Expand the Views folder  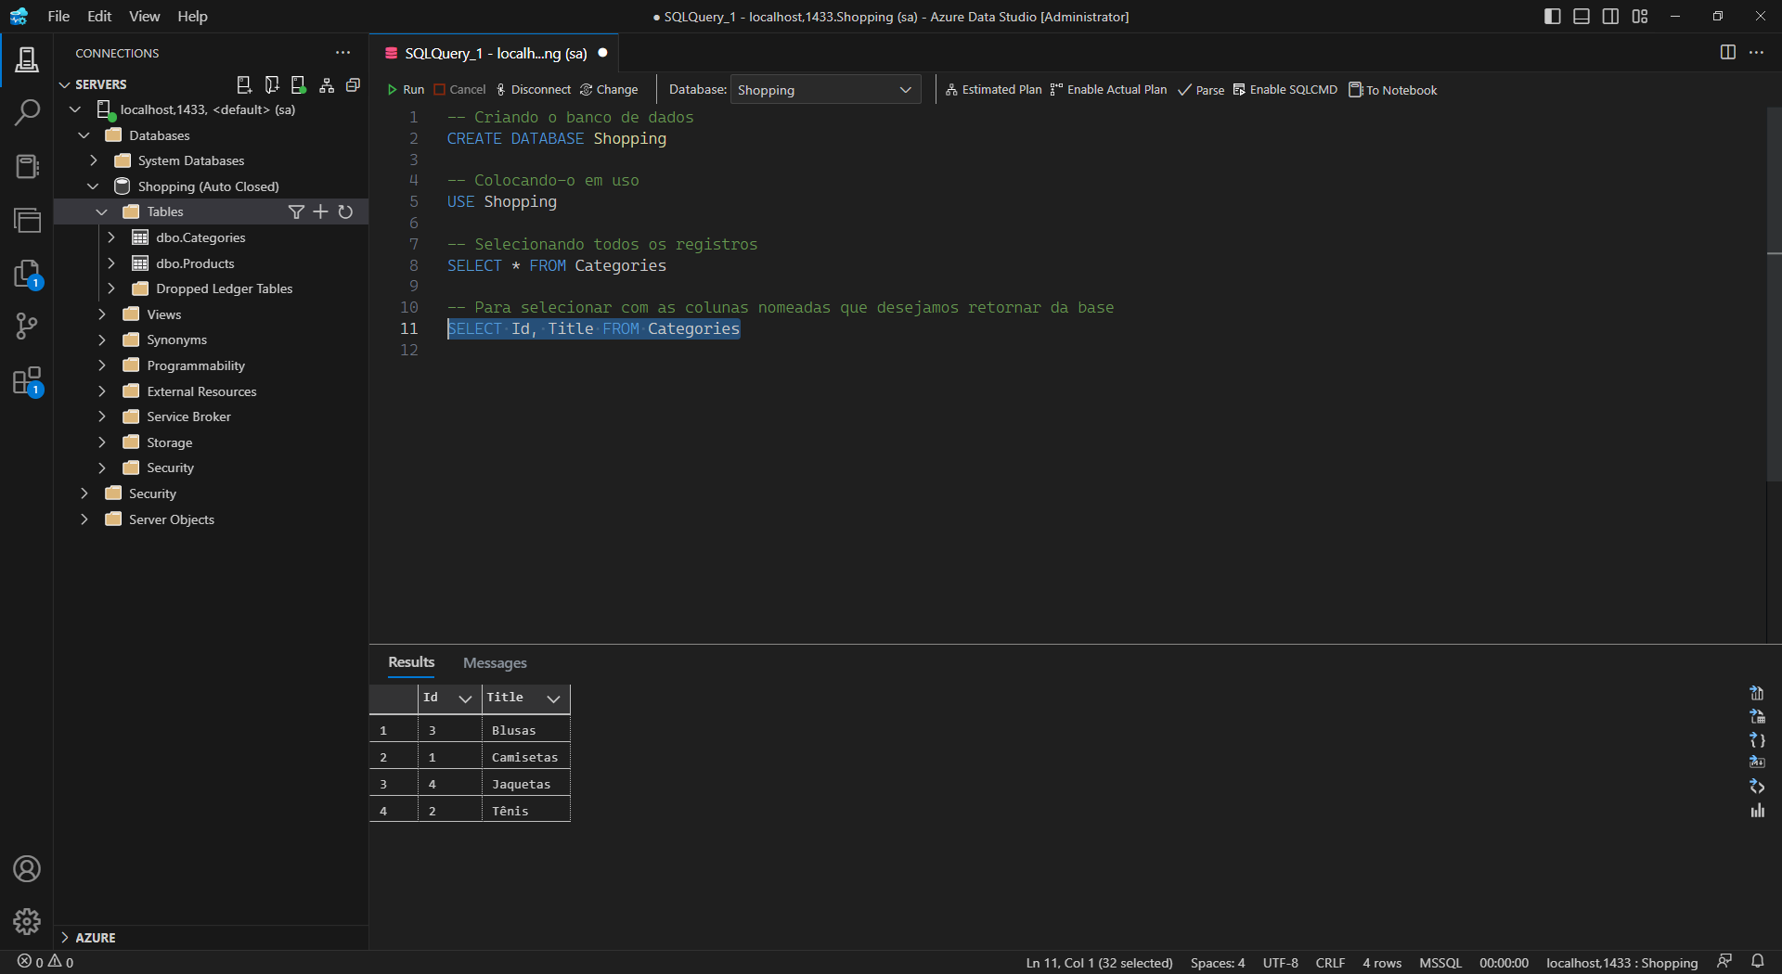(102, 314)
